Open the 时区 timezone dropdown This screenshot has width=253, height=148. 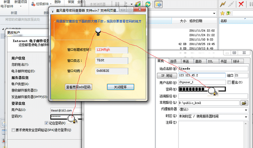click(246, 116)
